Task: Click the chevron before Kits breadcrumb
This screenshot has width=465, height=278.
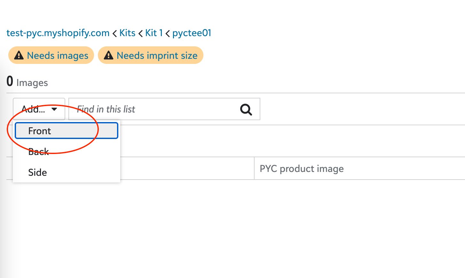Action: click(114, 33)
